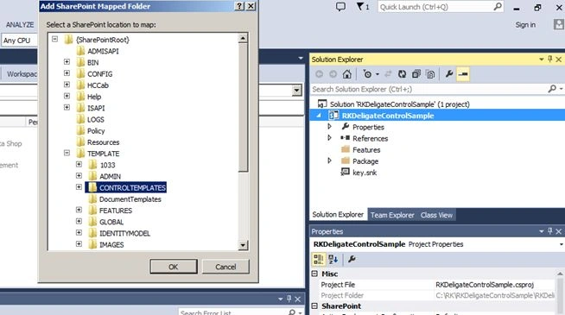Expand FEATURES folder node

pyautogui.click(x=79, y=210)
